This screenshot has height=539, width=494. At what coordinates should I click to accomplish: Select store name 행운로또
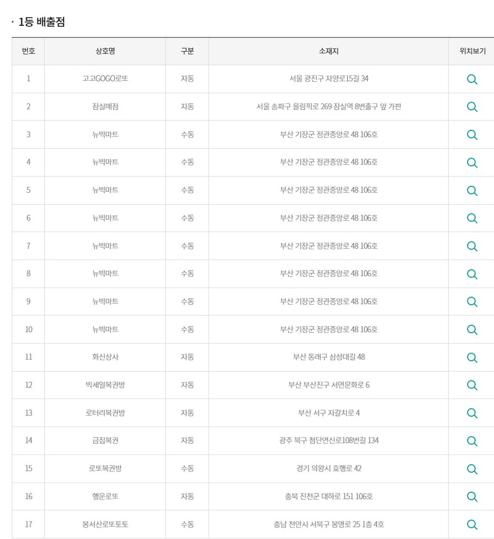105,496
